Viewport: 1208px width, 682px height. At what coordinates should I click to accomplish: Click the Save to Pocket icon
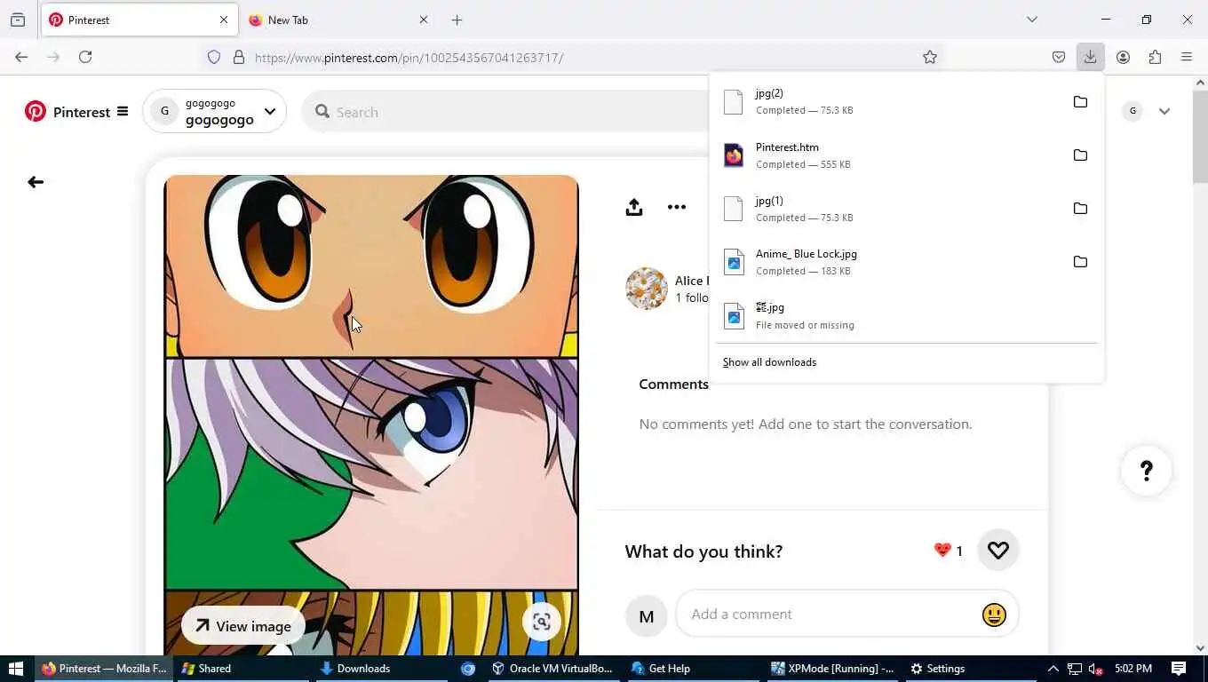click(x=1059, y=57)
